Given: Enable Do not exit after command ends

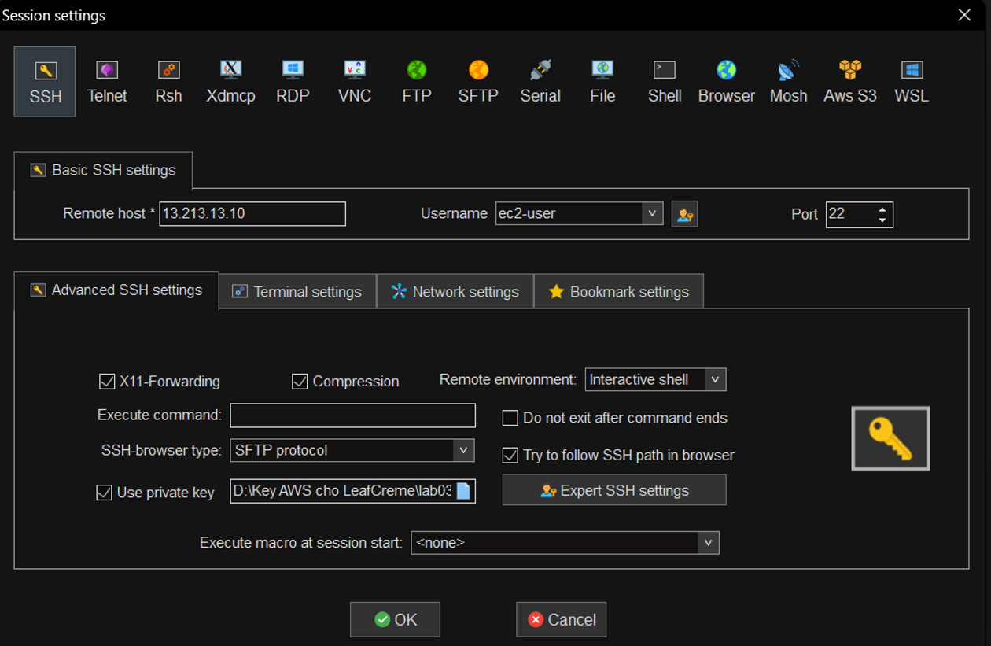Looking at the screenshot, I should [x=510, y=418].
